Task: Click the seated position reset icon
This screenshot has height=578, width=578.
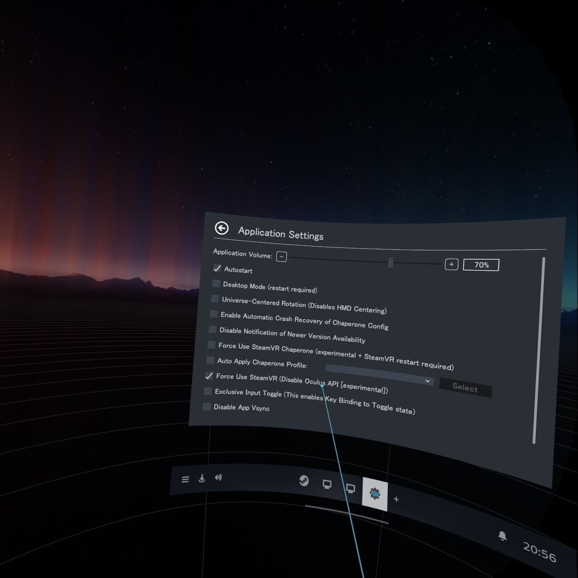Action: click(x=202, y=478)
